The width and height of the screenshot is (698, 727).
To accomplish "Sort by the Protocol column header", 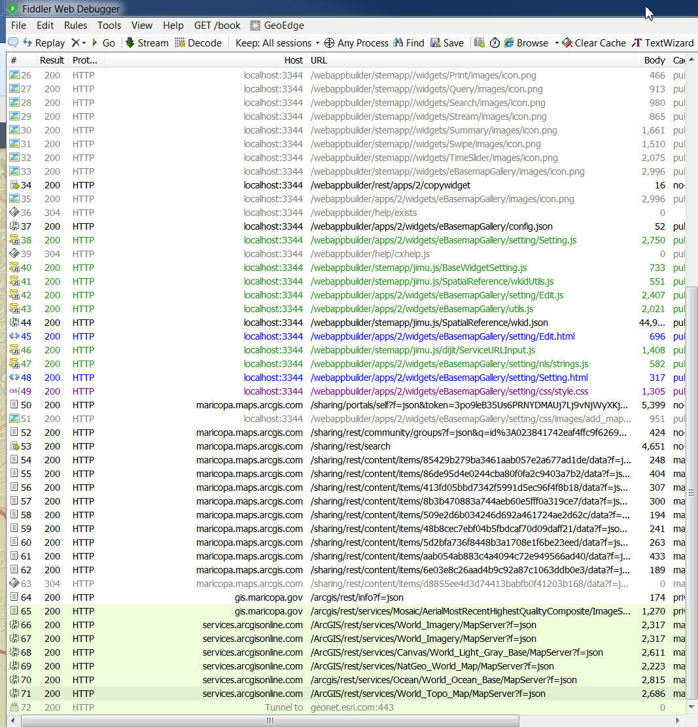I will pos(86,60).
